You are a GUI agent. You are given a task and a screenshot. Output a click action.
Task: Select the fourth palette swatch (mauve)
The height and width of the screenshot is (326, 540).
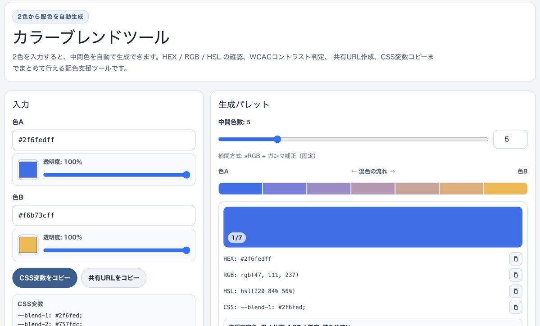coord(373,189)
